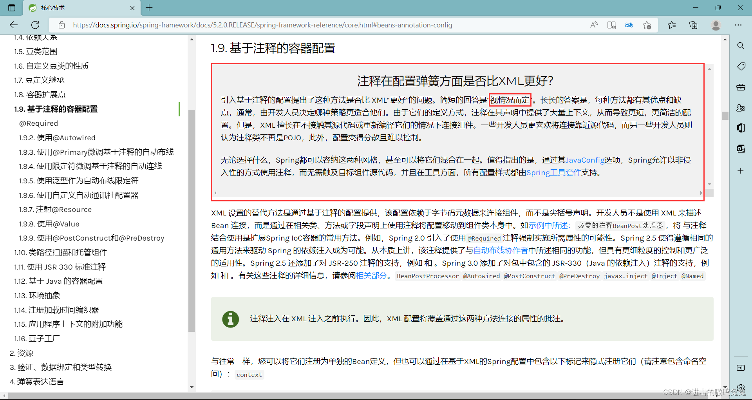The width and height of the screenshot is (752, 400).
Task: Open 1.5. 豆类范围 in contents
Action: [x=36, y=51]
